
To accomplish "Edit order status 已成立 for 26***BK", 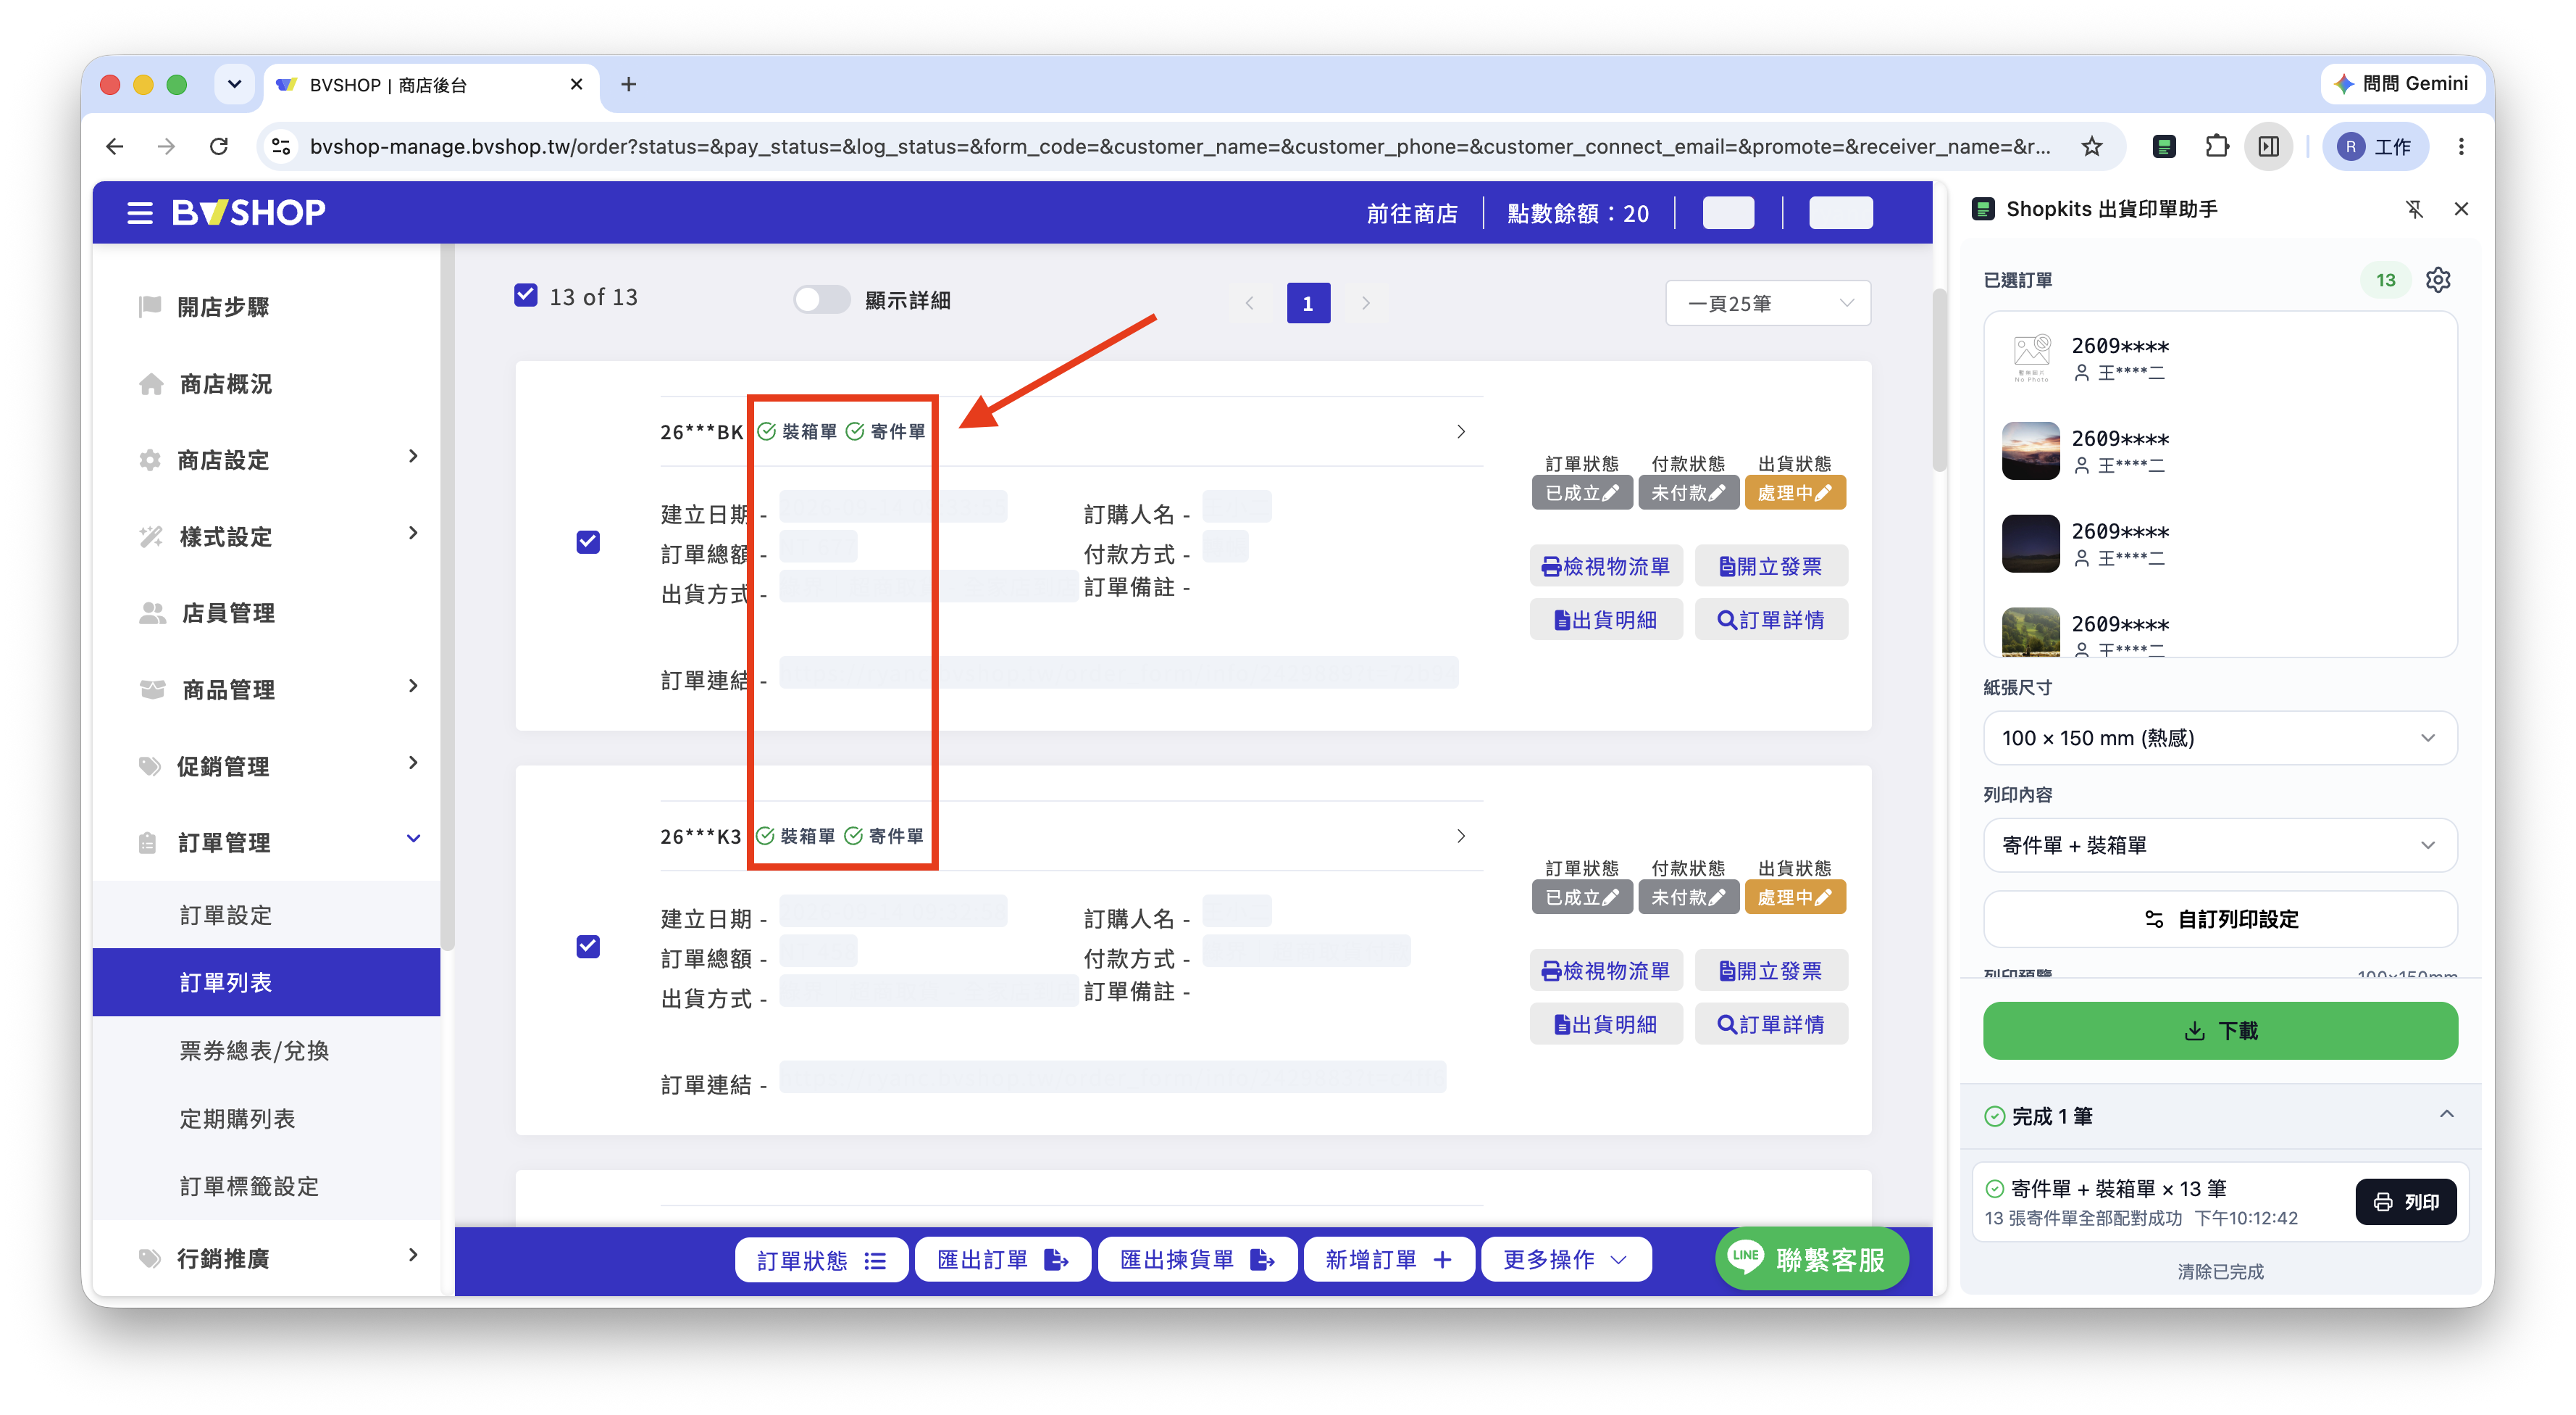I will [1581, 492].
